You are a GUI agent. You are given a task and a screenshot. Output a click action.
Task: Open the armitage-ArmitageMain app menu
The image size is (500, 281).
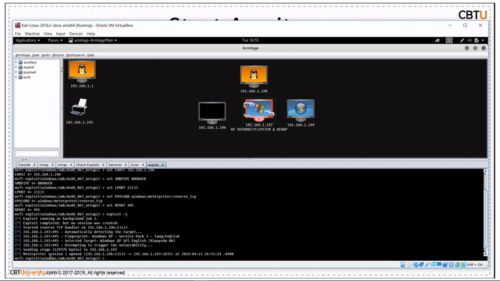93,40
